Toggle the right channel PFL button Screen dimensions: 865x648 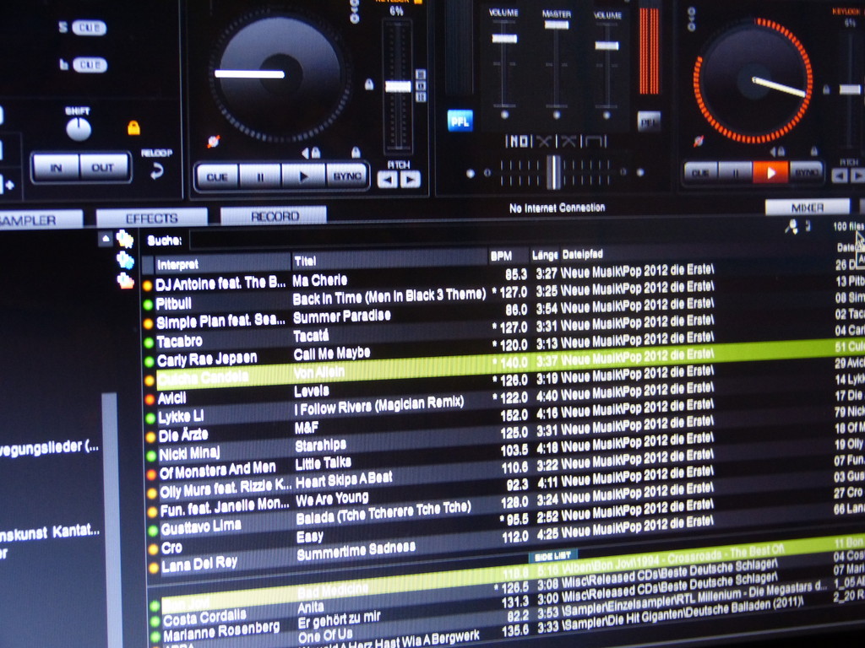tap(648, 121)
